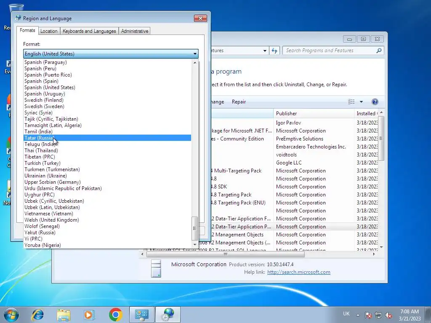Open the Windows Start menu orb
Image resolution: width=431 pixels, height=323 pixels.
pos(11,315)
